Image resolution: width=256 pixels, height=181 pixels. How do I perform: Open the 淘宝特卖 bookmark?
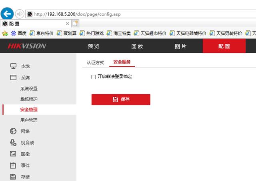(118, 33)
